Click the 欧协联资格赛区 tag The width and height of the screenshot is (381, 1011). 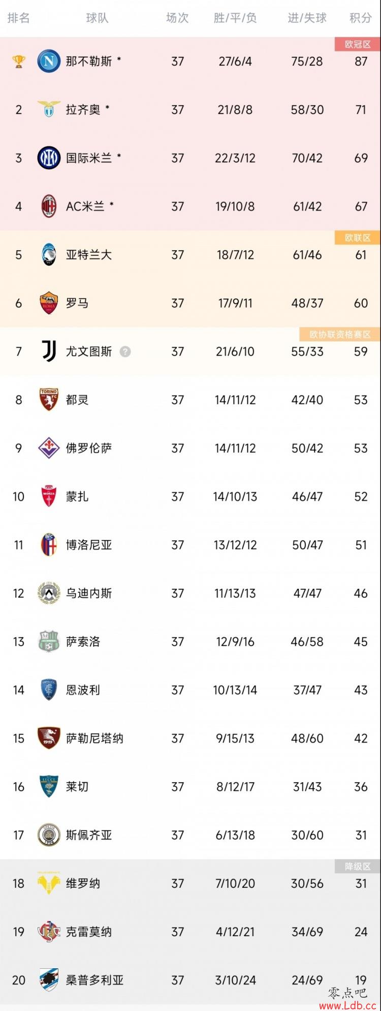[x=340, y=334]
